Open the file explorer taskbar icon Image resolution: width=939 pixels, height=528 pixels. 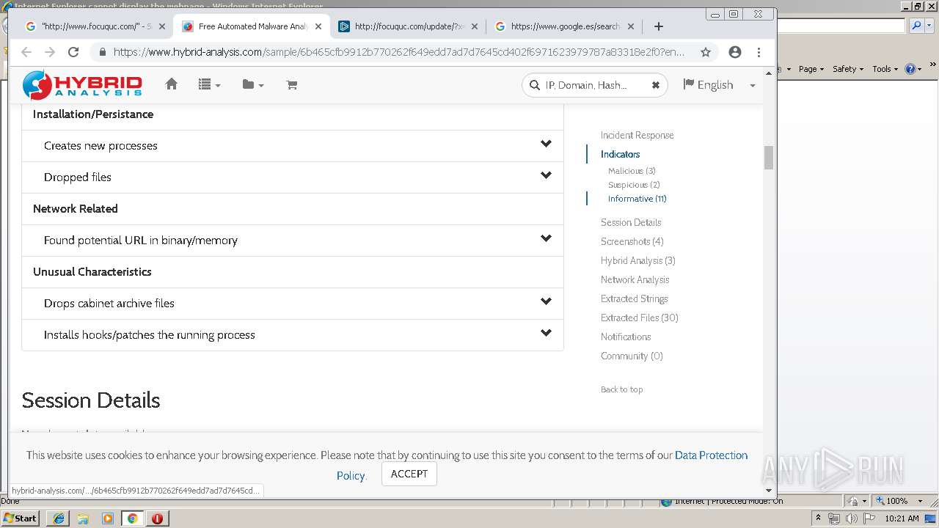(x=83, y=518)
